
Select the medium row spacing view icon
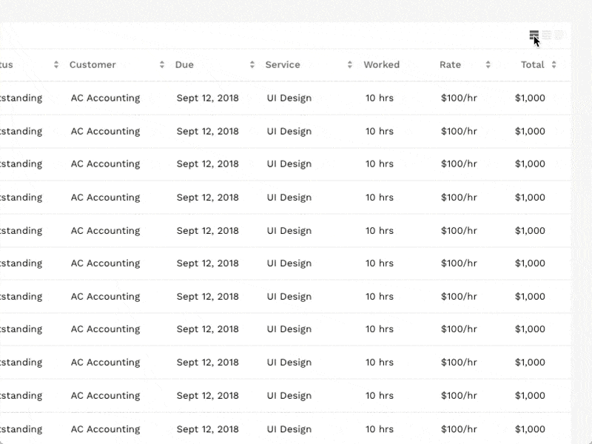545,34
